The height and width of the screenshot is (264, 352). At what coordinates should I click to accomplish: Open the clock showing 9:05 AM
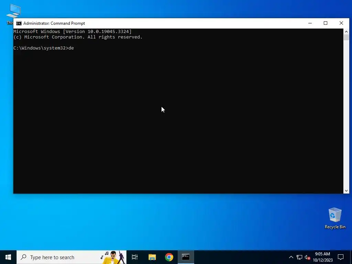(322, 257)
